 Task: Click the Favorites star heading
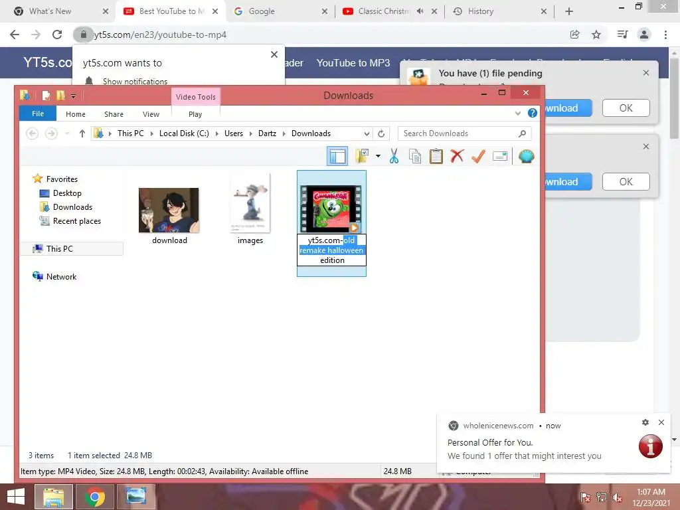click(62, 179)
